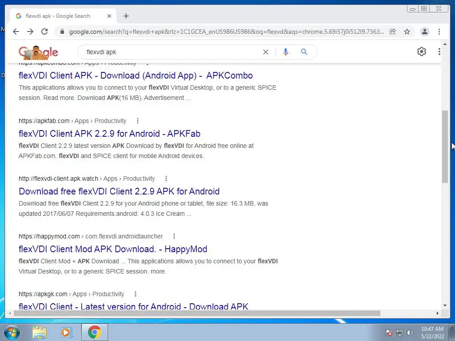Open Download free flexVDI Client 2.2.9 result
The height and width of the screenshot is (341, 455).
pyautogui.click(x=119, y=191)
